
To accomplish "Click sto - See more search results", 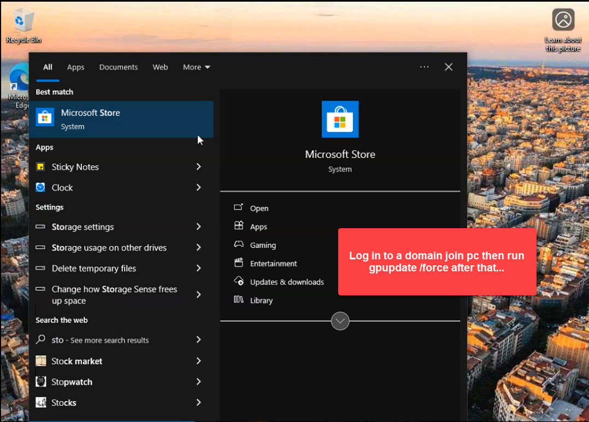I will pyautogui.click(x=121, y=340).
